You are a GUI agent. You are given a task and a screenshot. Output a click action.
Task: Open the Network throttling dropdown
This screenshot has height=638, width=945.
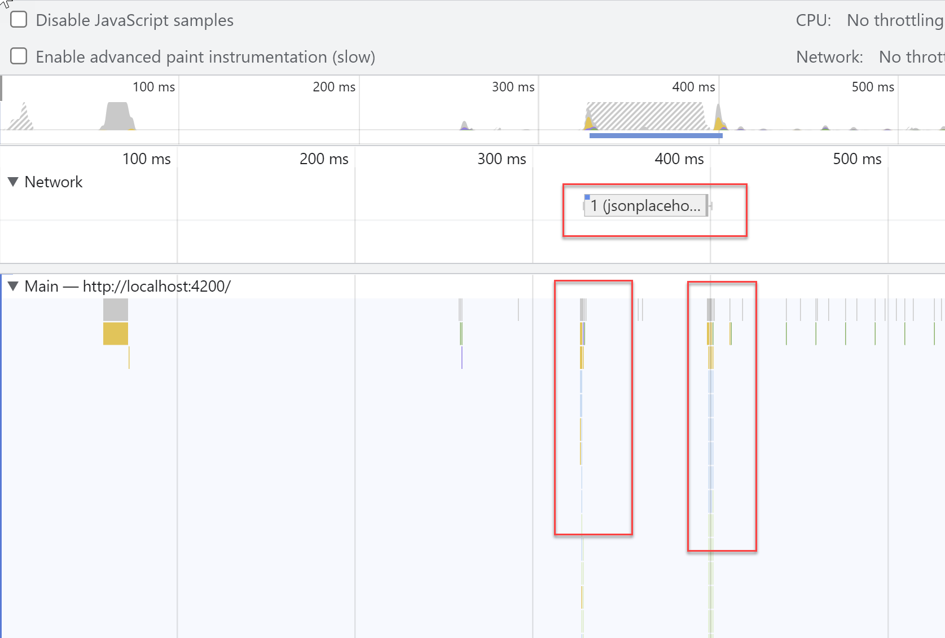(x=911, y=57)
